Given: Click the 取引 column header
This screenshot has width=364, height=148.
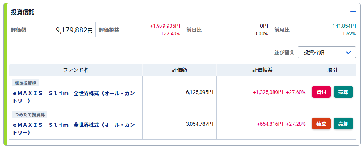Looking at the screenshot, I should click(x=332, y=70).
